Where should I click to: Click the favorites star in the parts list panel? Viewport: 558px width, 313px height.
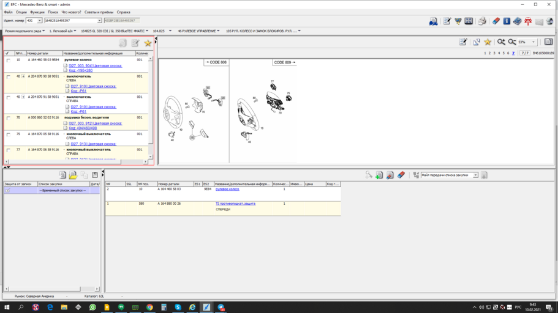pyautogui.click(x=148, y=43)
